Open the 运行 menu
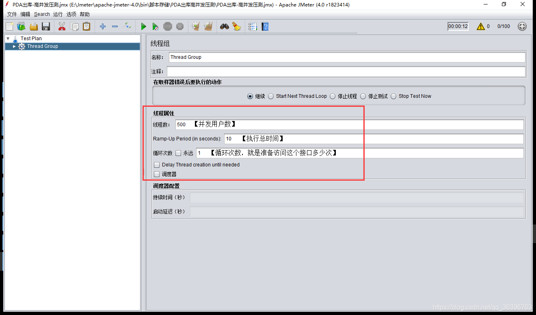The height and width of the screenshot is (315, 536). pos(58,14)
